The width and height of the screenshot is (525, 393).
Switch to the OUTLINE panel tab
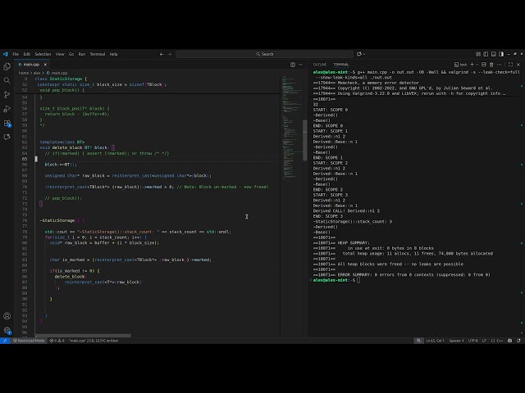(x=320, y=65)
